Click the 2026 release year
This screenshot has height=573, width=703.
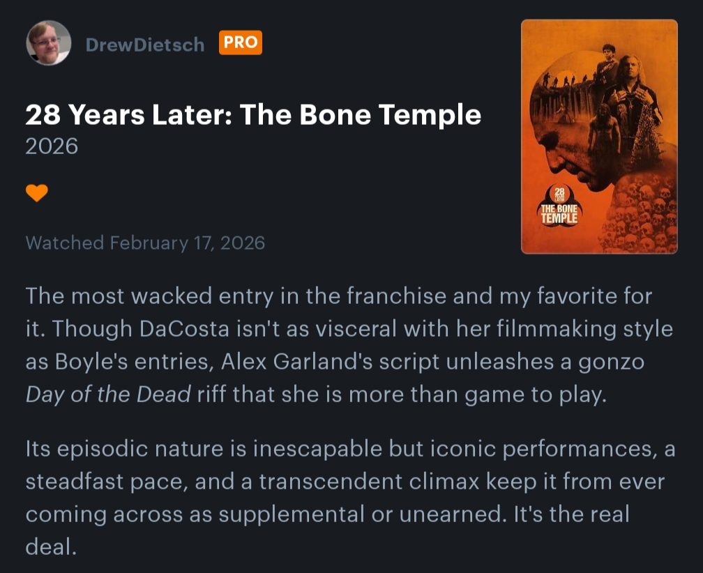point(52,147)
